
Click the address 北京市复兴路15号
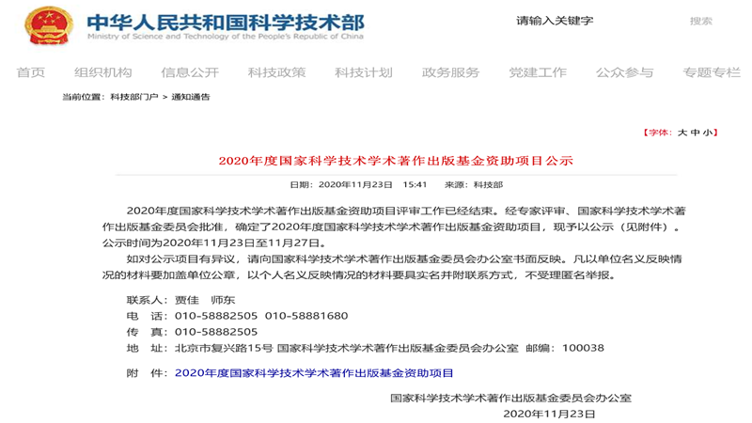224,348
